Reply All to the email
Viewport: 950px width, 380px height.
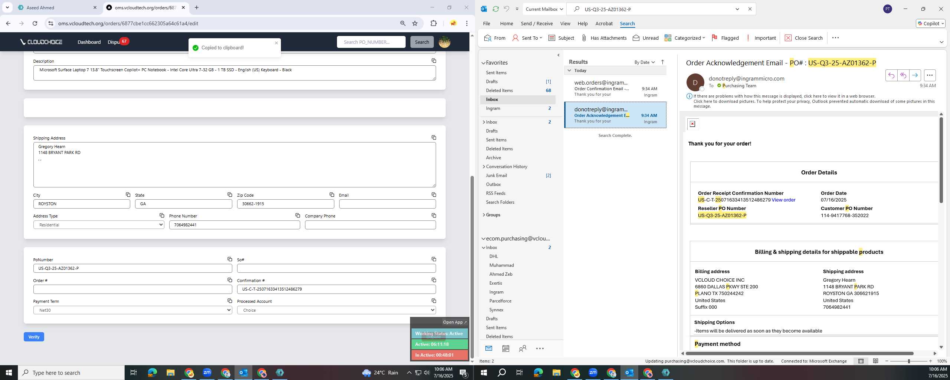pyautogui.click(x=903, y=75)
